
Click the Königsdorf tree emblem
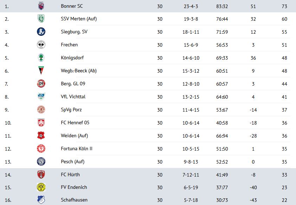point(41,58)
